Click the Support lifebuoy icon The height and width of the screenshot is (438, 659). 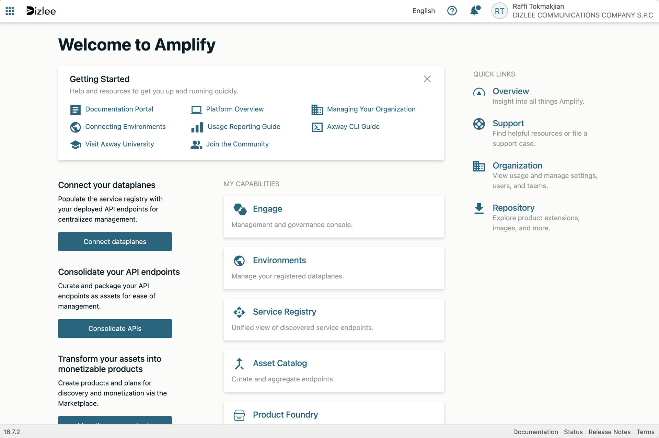[x=479, y=124]
